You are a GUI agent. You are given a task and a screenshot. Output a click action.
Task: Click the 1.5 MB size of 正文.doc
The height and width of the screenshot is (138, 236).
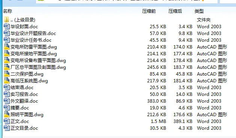coord(158,121)
